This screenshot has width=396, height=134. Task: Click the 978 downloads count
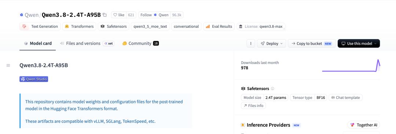point(245,68)
